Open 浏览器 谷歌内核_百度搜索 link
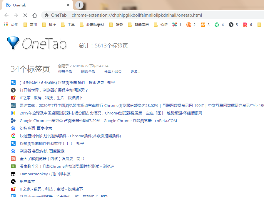Image resolution: width=264 pixels, height=197 pixels. 42,151
